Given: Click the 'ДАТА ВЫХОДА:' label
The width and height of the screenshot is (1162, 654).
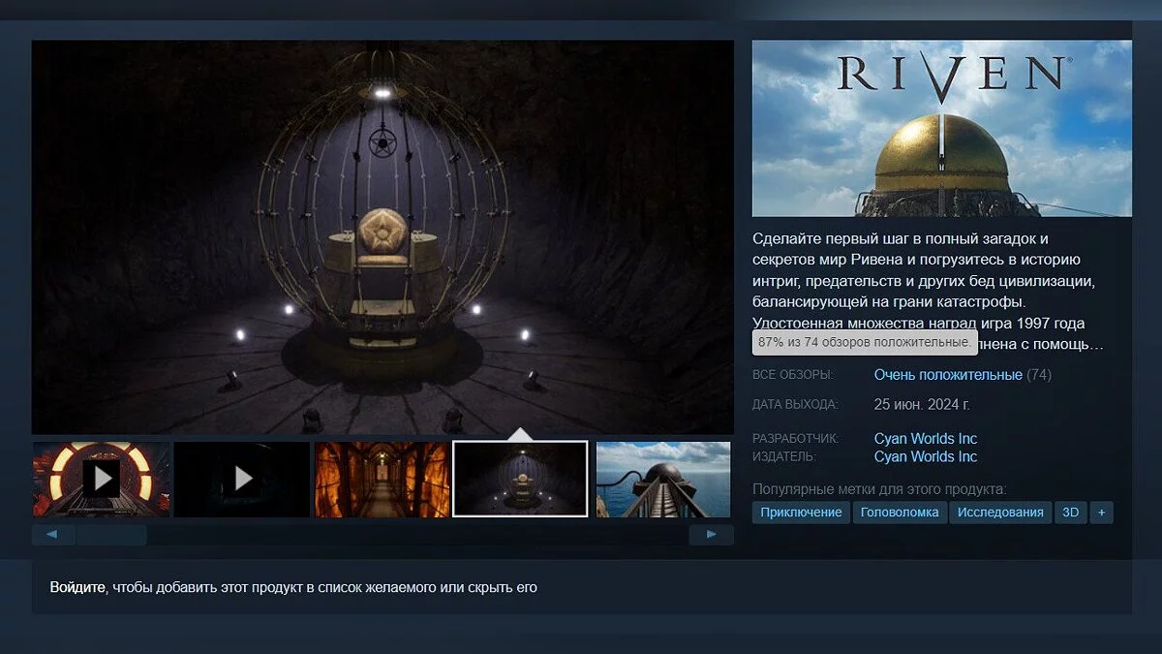Looking at the screenshot, I should pyautogui.click(x=795, y=405).
